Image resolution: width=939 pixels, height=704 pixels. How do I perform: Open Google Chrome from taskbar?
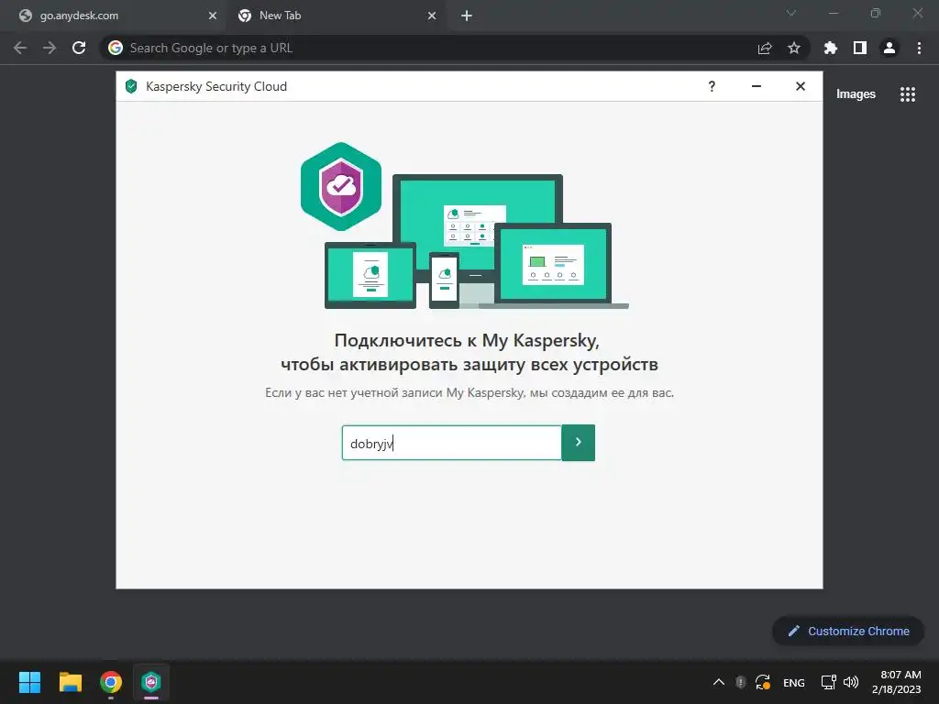point(111,682)
